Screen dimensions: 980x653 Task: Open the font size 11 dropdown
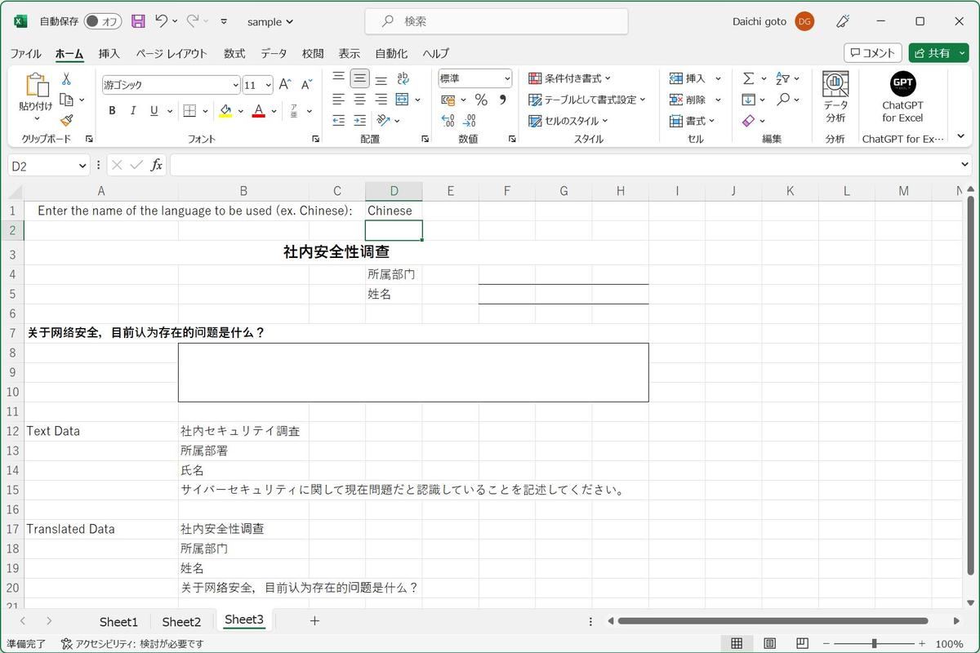(x=269, y=85)
